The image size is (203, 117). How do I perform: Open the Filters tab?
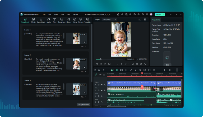pyautogui.click(x=75, y=20)
